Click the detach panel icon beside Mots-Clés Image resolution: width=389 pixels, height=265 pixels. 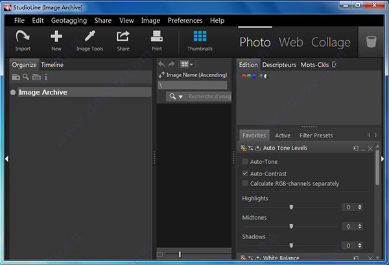tap(334, 65)
